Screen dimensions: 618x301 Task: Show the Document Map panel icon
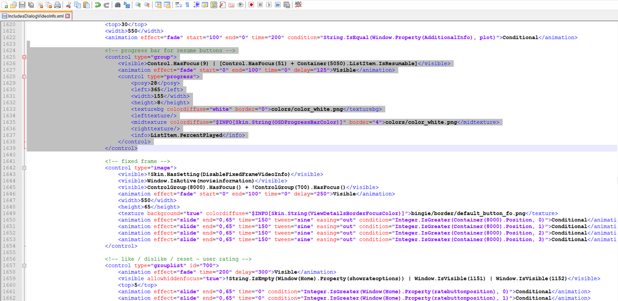pyautogui.click(x=213, y=5)
